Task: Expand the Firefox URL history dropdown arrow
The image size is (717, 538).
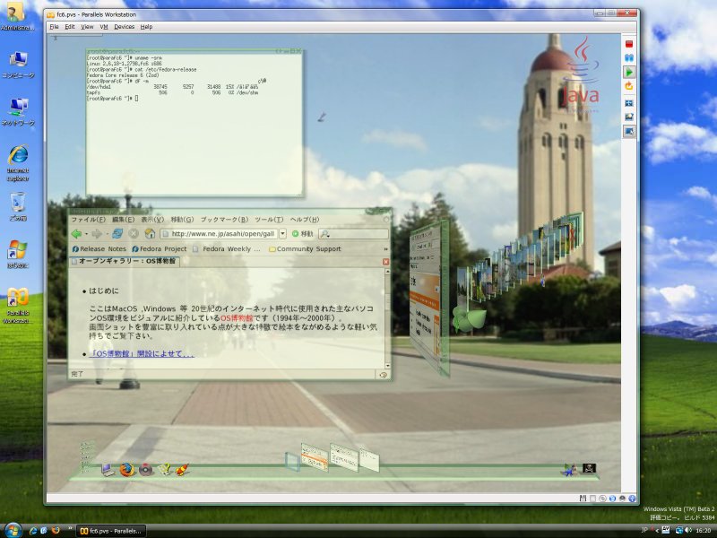Action: click(x=282, y=234)
